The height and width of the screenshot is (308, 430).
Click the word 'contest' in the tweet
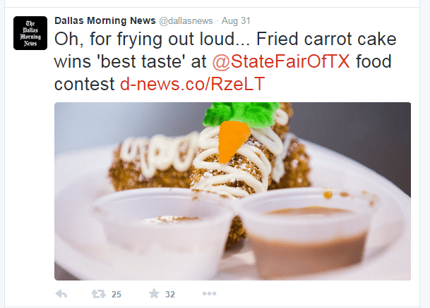click(x=84, y=84)
